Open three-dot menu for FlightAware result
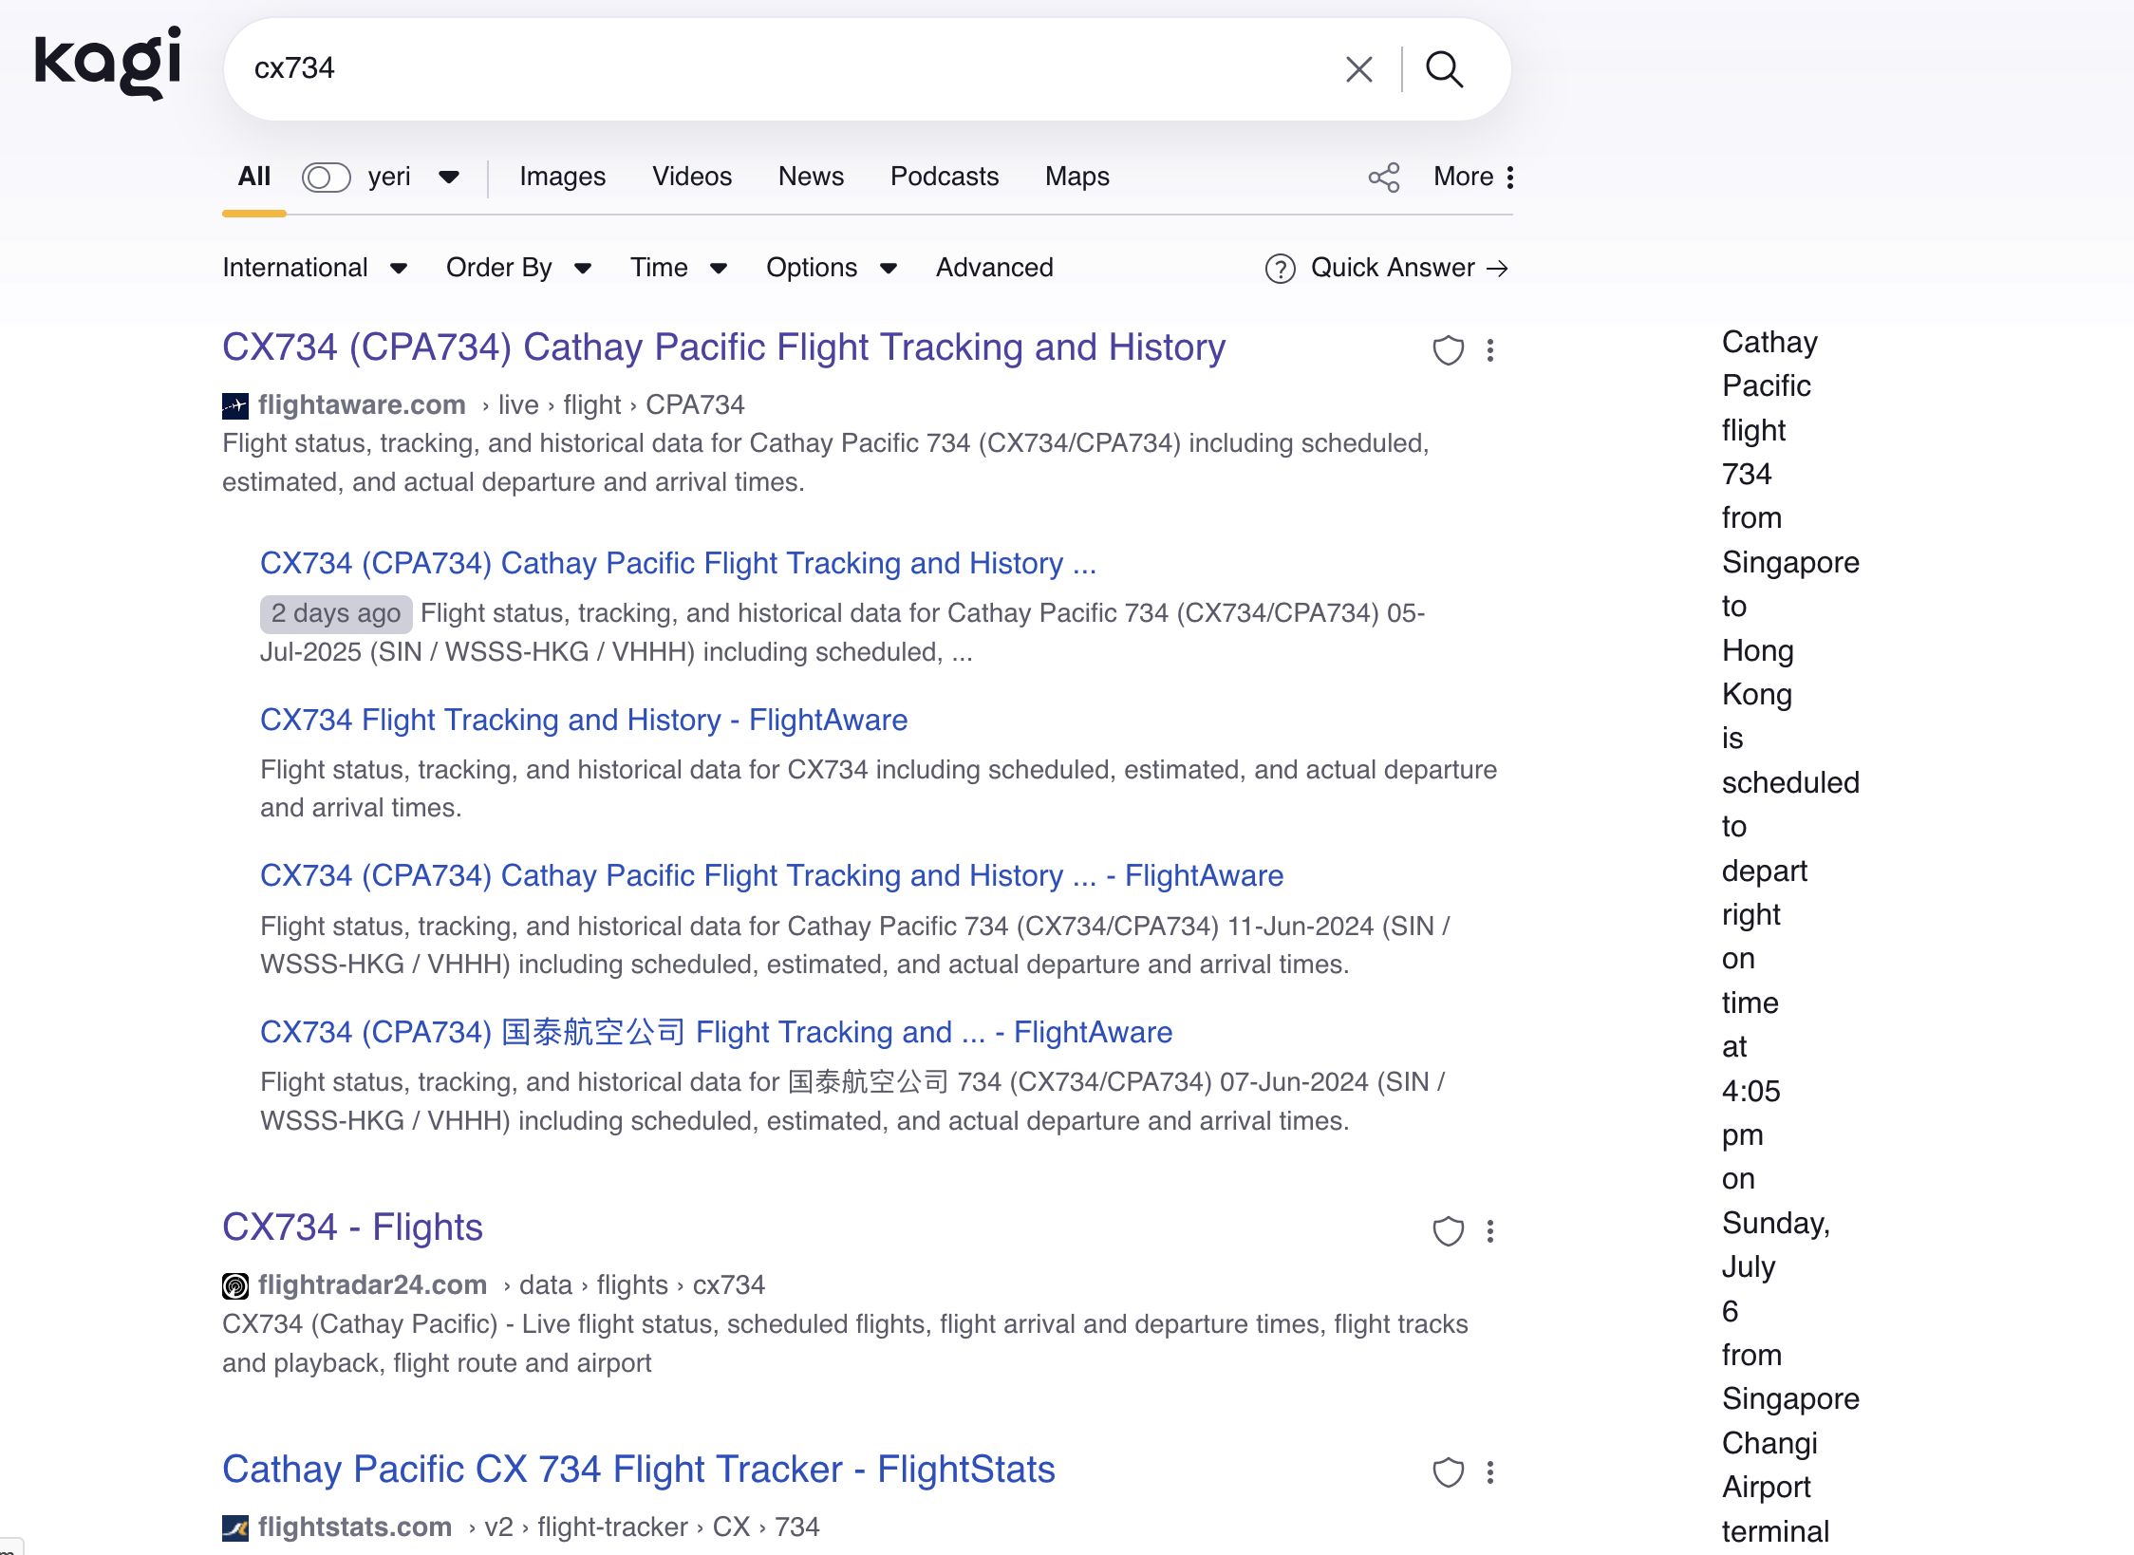This screenshot has width=2134, height=1555. pos(1490,350)
